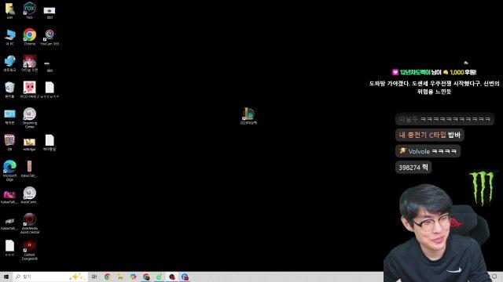Open the Windows Start menu
This screenshot has width=503, height=282.
[6, 277]
